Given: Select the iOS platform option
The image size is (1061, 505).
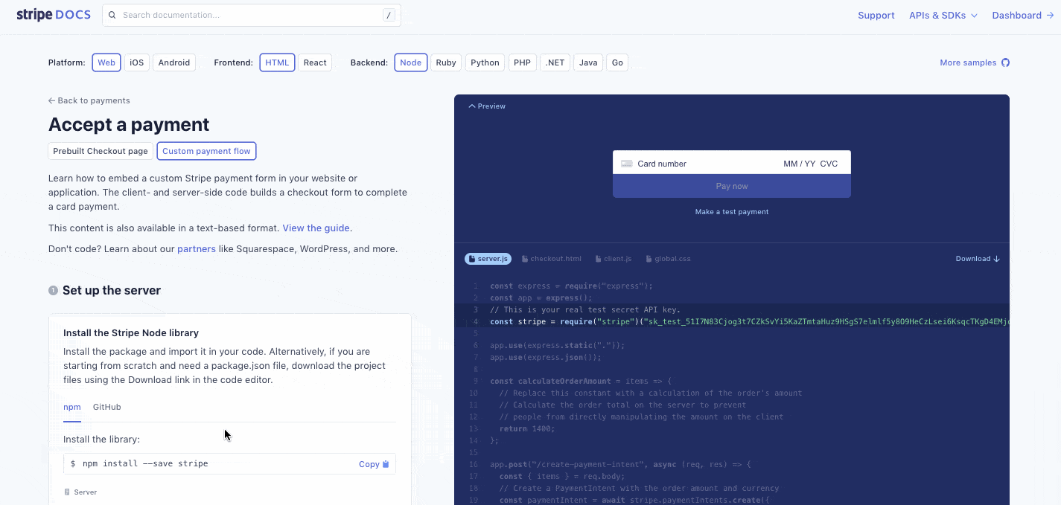Looking at the screenshot, I should coord(136,62).
